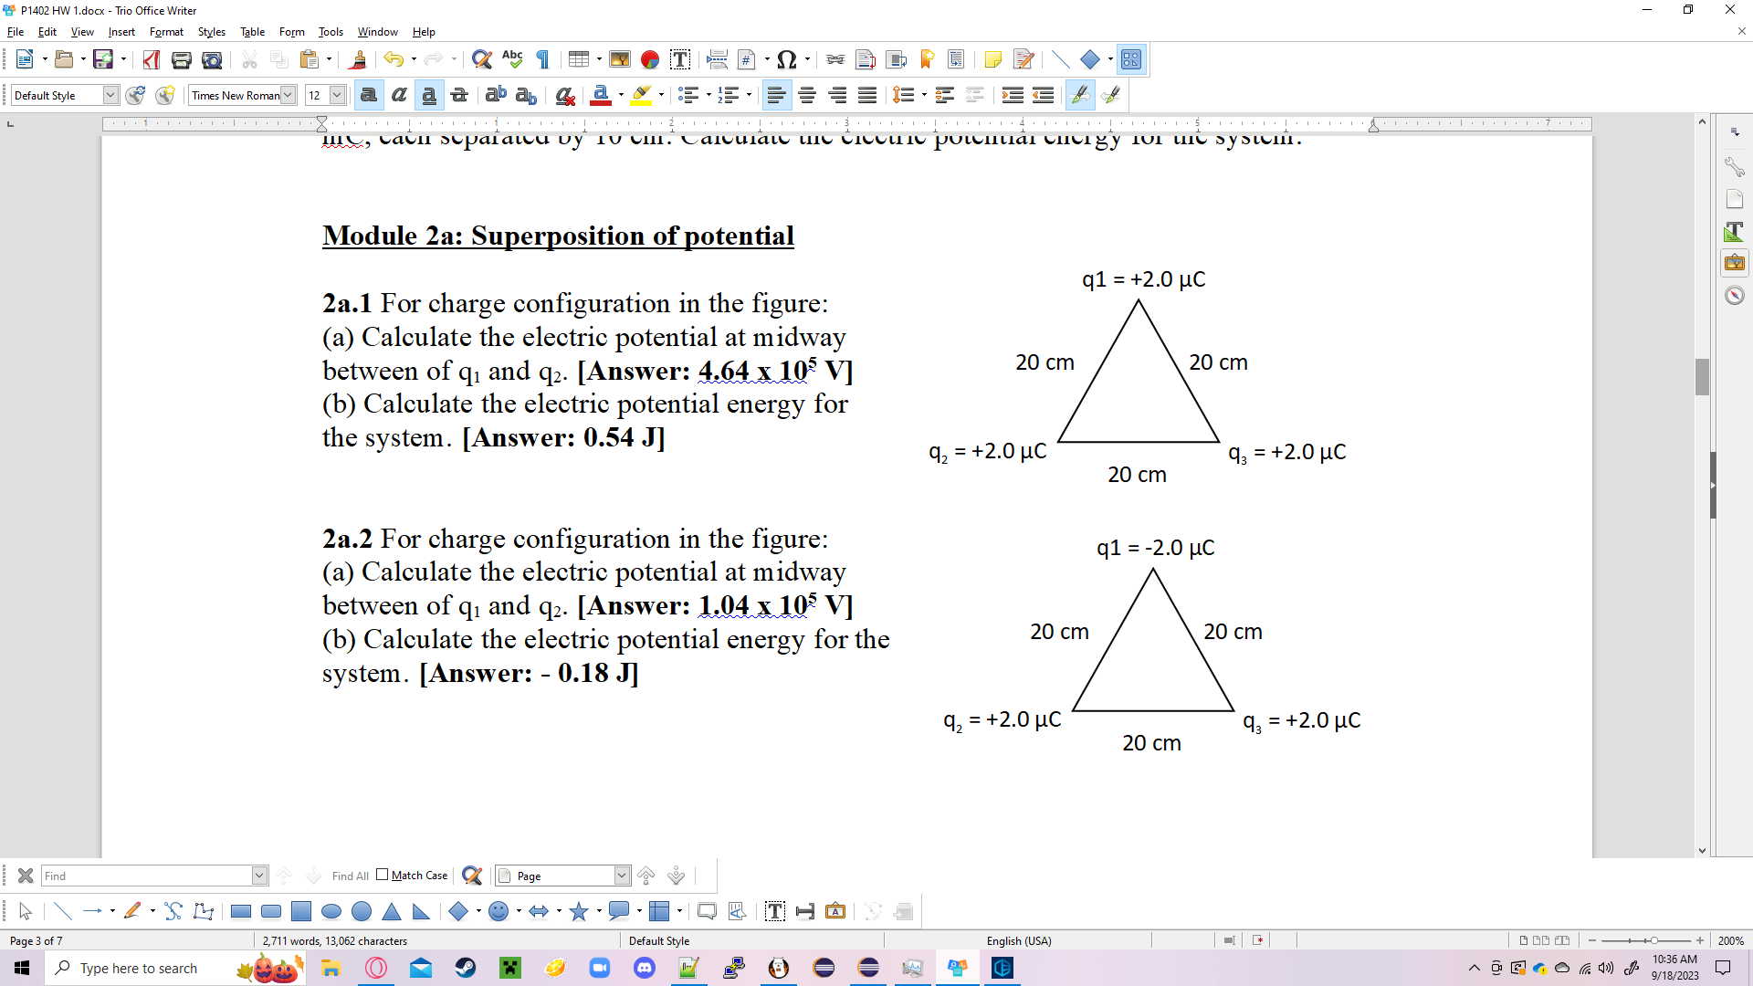Insert an image from file

point(620,58)
